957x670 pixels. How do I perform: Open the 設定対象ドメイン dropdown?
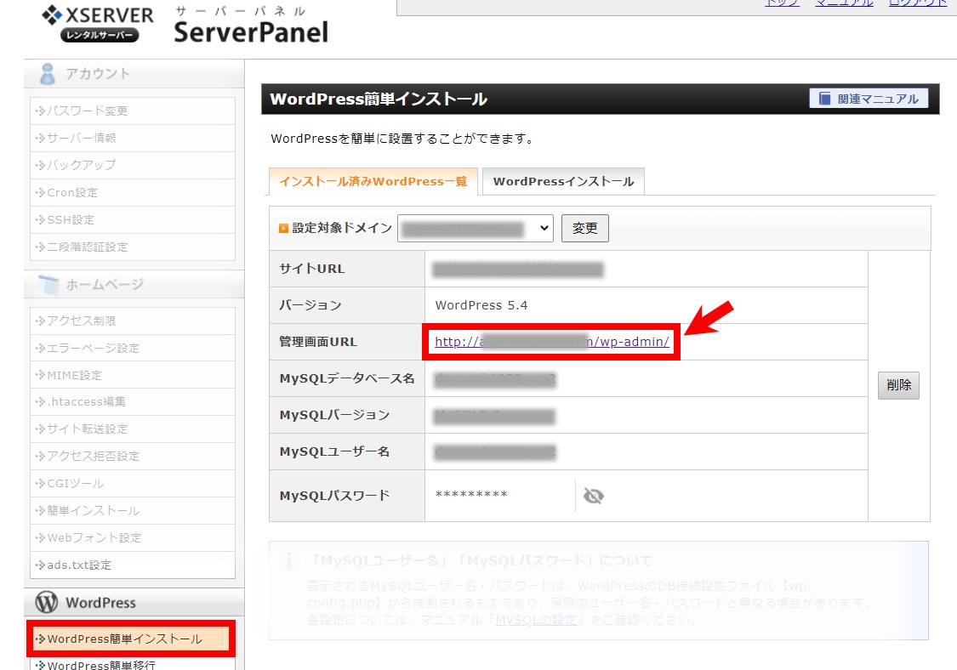475,228
